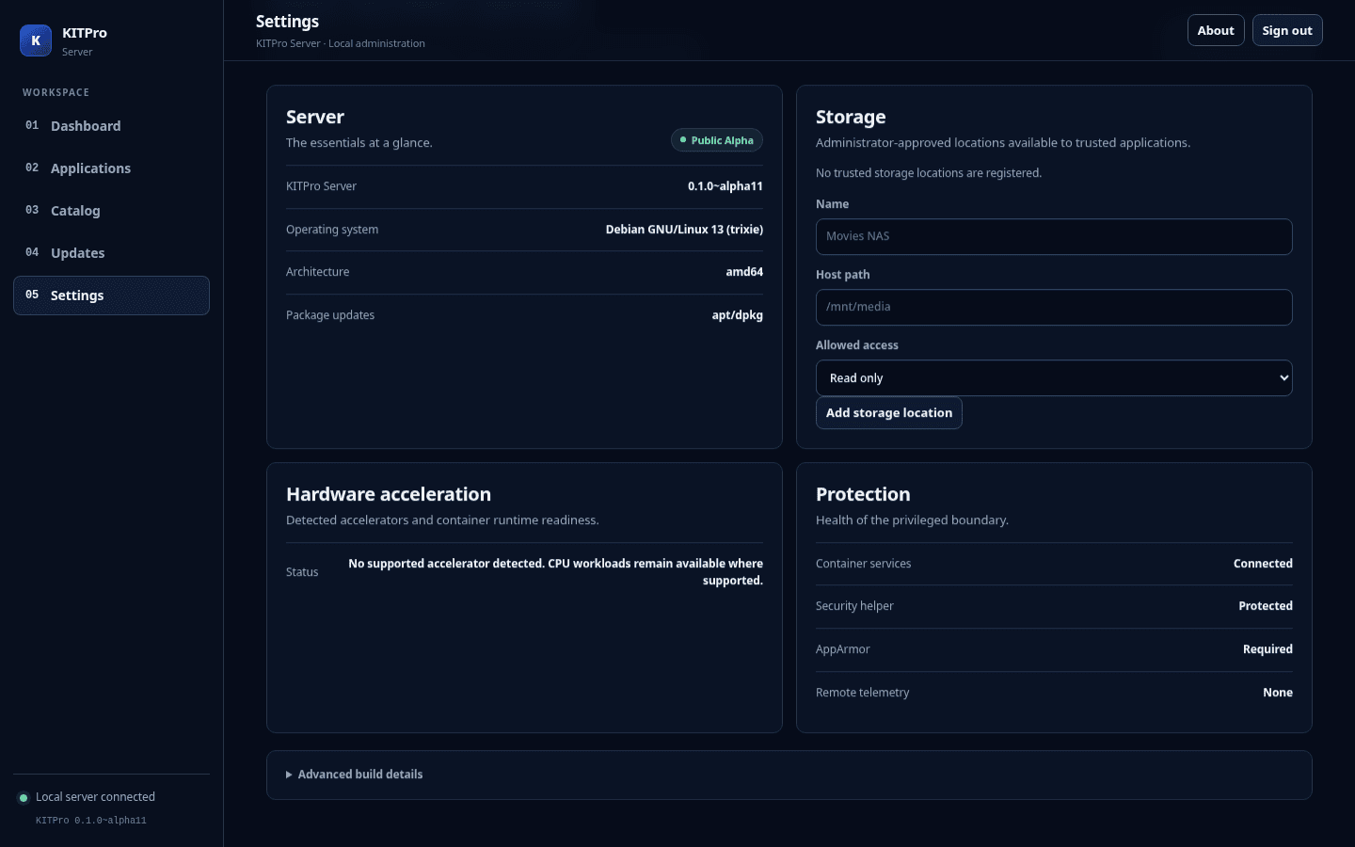This screenshot has height=847, width=1355.
Task: Click the Hardware acceleration heading
Action: point(389,494)
